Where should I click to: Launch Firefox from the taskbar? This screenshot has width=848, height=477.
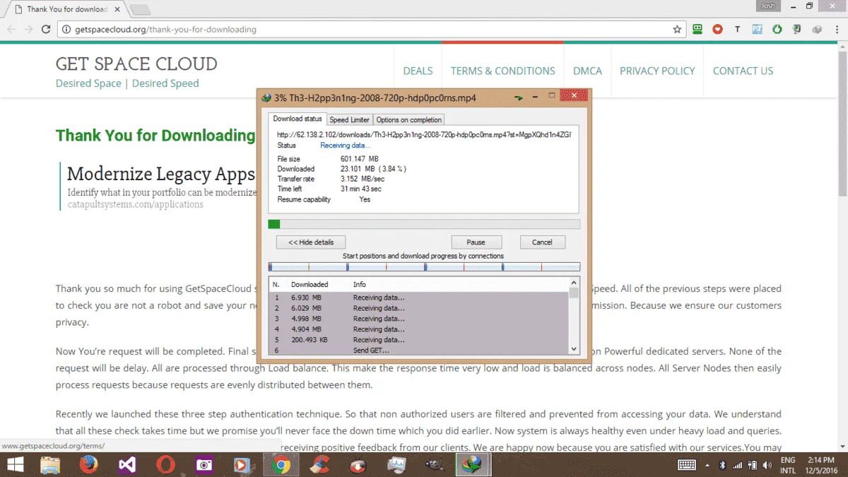(x=88, y=465)
